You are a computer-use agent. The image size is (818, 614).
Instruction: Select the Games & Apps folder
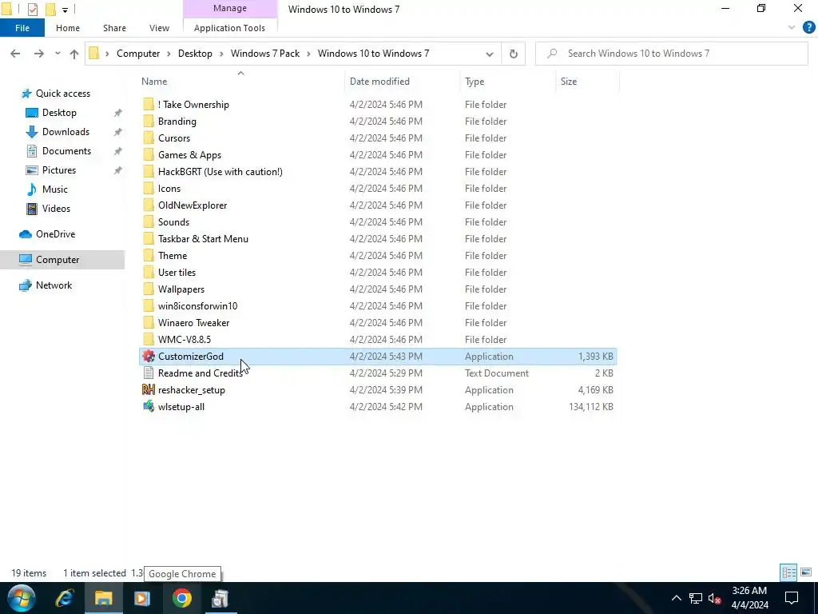[189, 155]
